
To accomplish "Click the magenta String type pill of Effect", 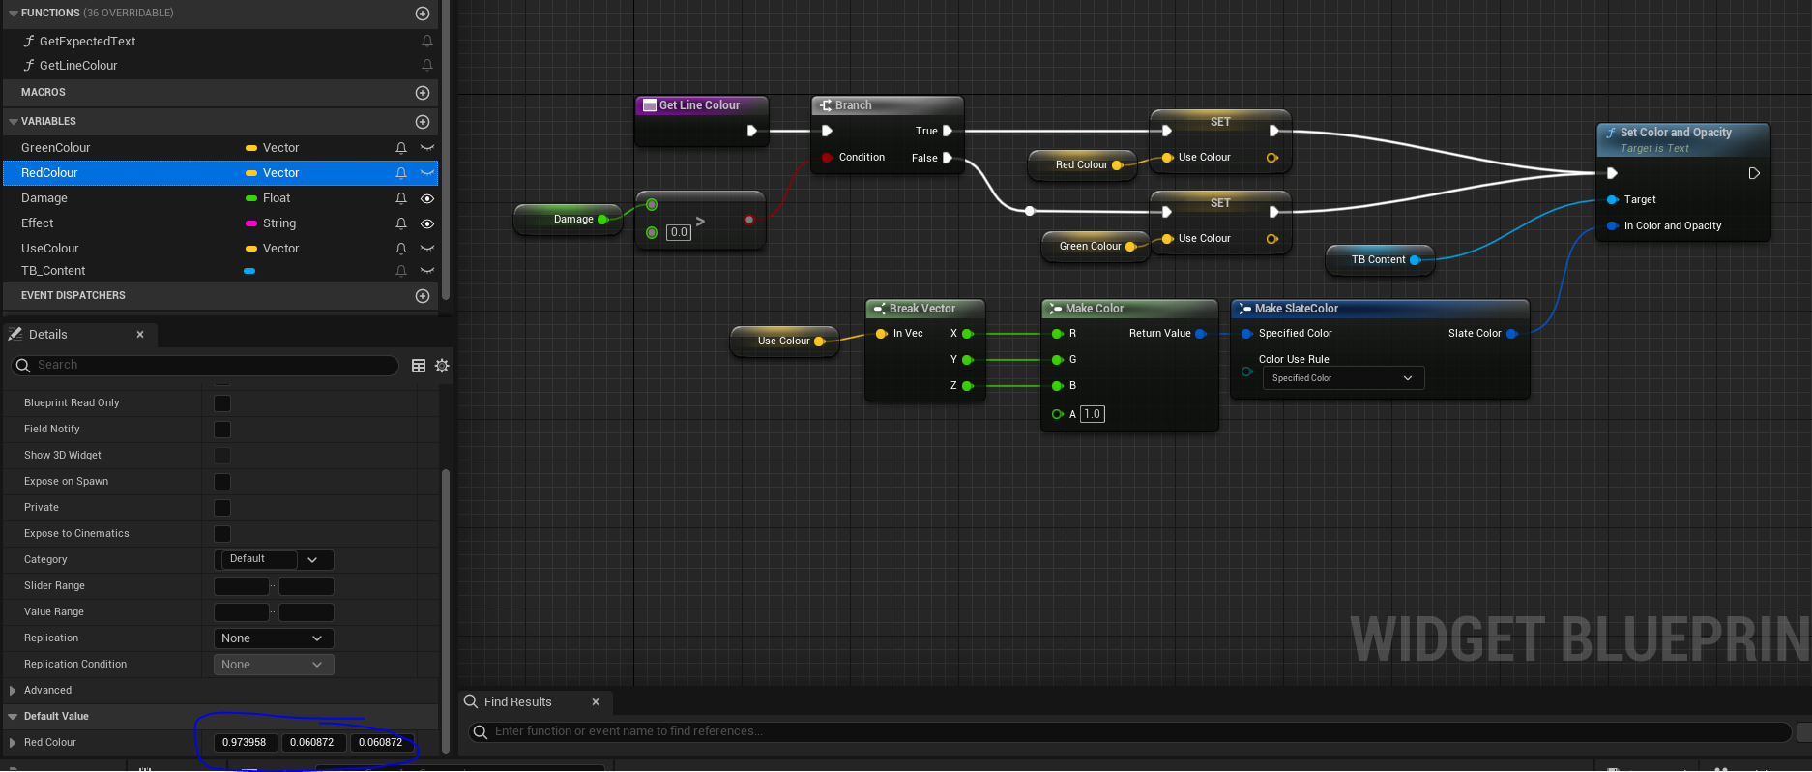I will pyautogui.click(x=251, y=223).
